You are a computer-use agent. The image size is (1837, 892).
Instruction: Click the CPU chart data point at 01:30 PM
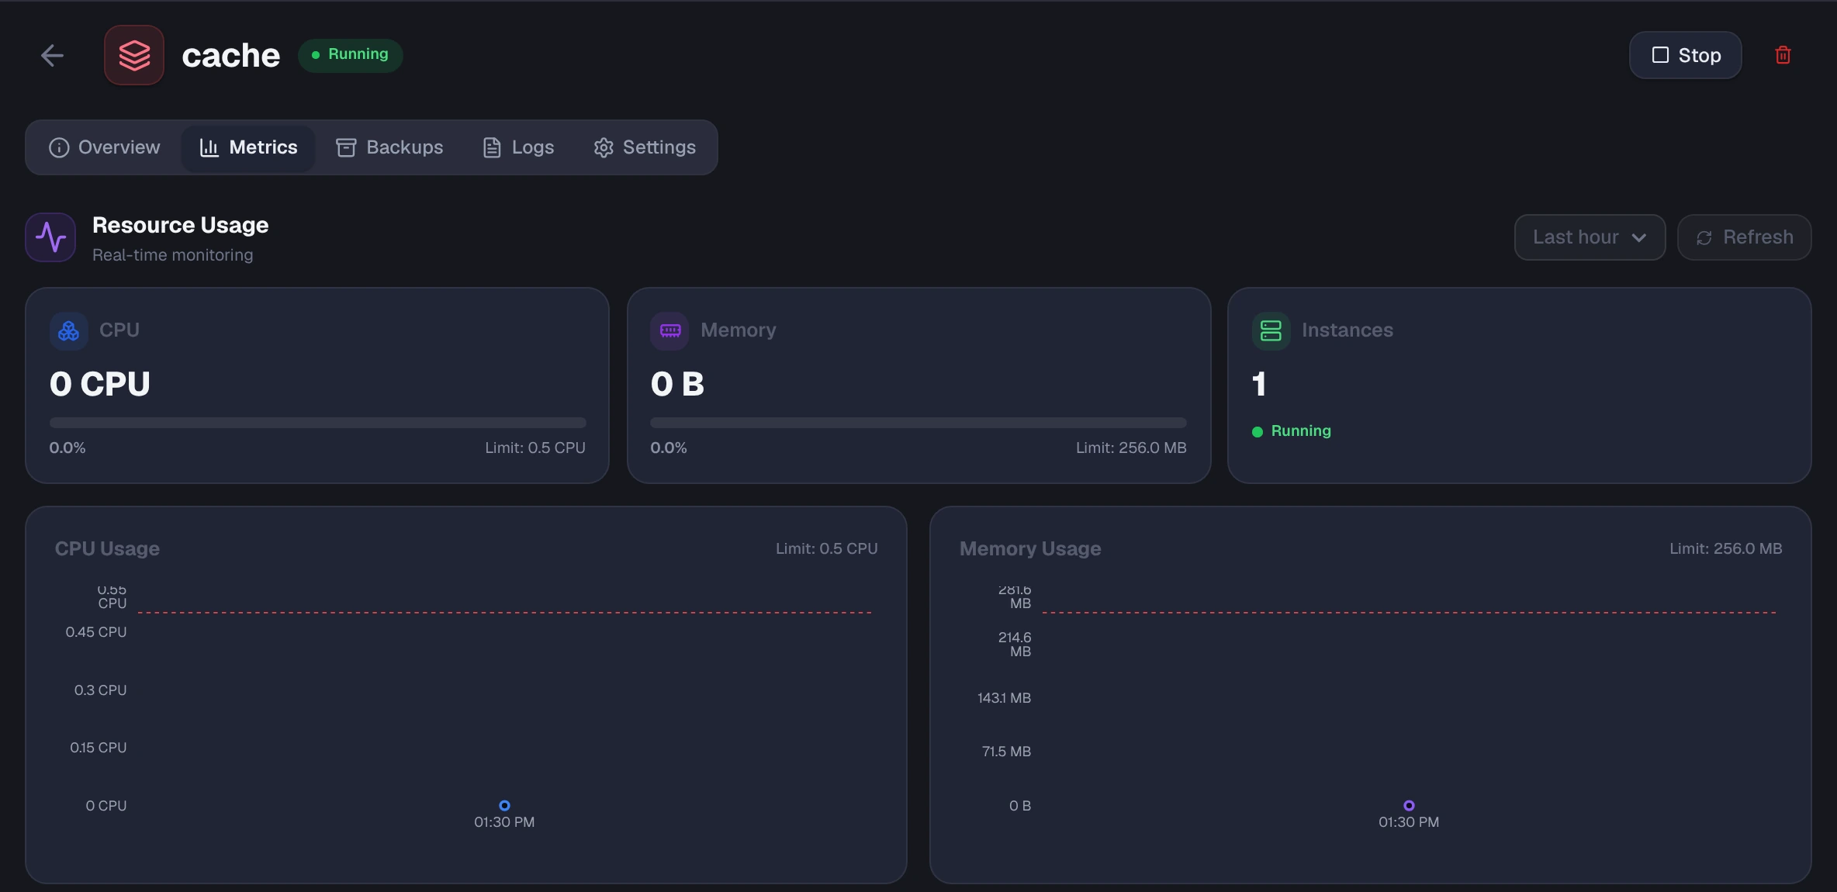504,805
